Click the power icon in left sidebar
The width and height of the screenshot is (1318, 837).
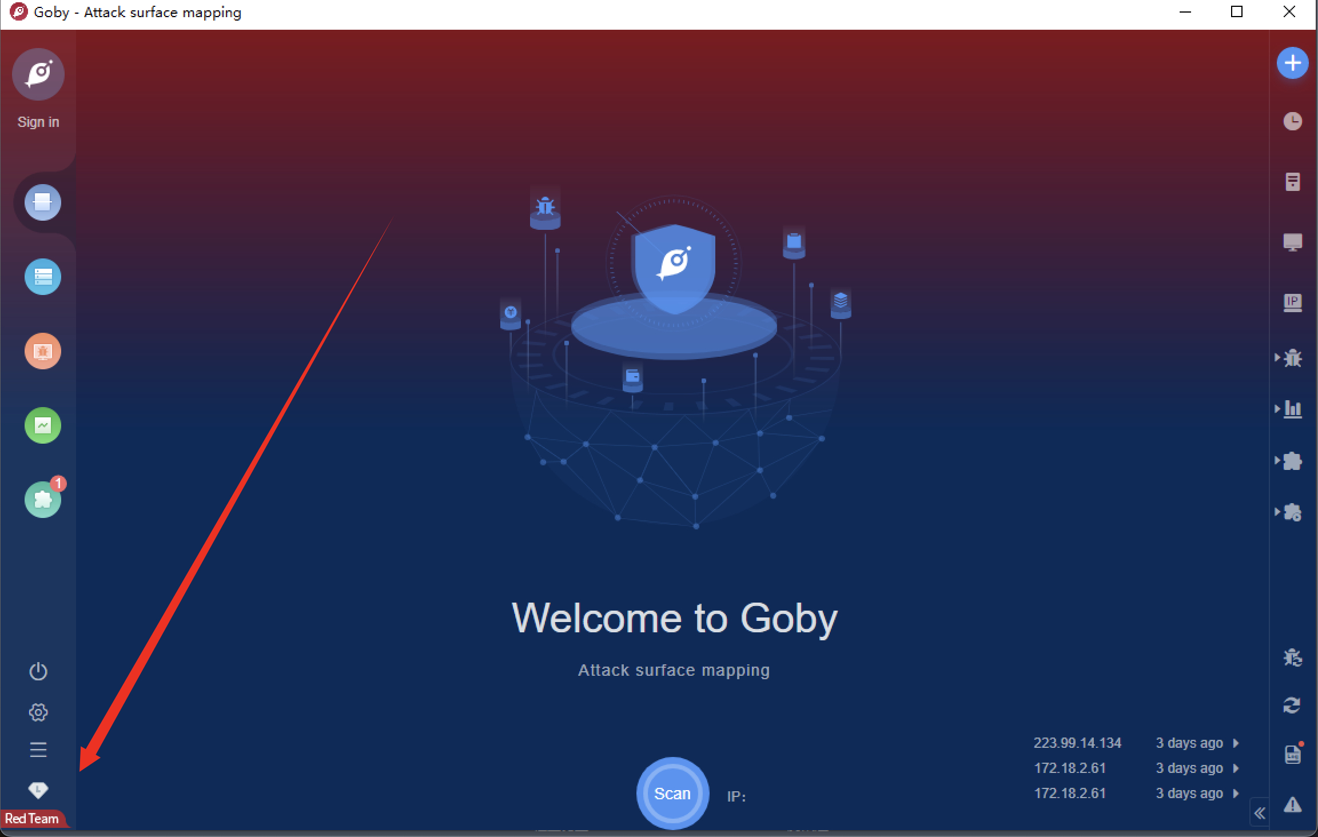[38, 671]
